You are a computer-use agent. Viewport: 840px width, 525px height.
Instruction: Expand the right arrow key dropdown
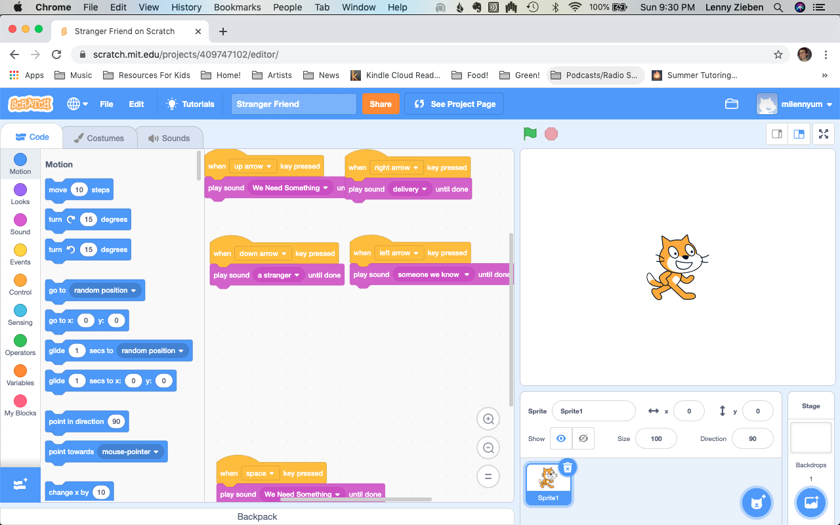(x=396, y=168)
